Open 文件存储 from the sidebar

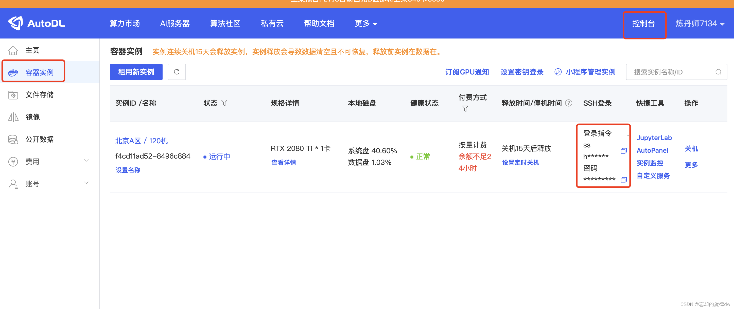39,95
